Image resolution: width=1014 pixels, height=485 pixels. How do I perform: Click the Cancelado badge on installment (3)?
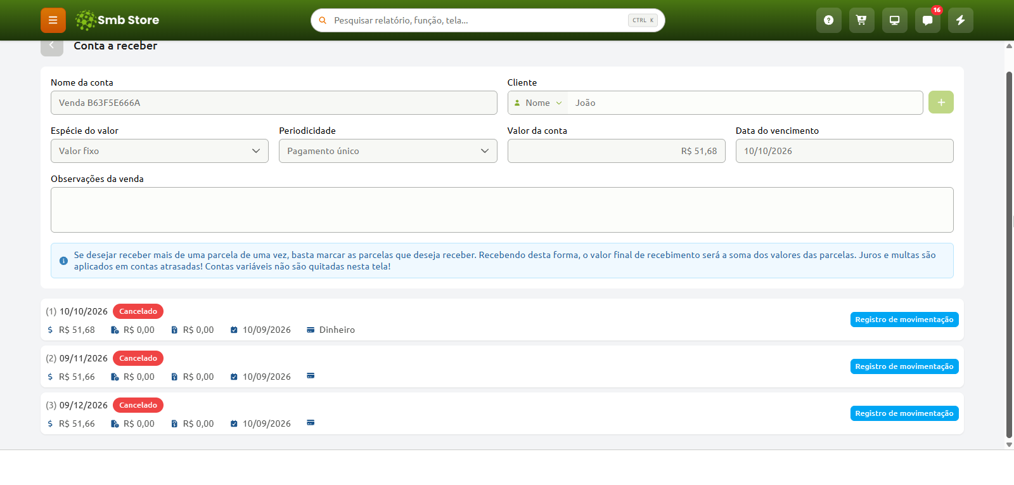138,405
